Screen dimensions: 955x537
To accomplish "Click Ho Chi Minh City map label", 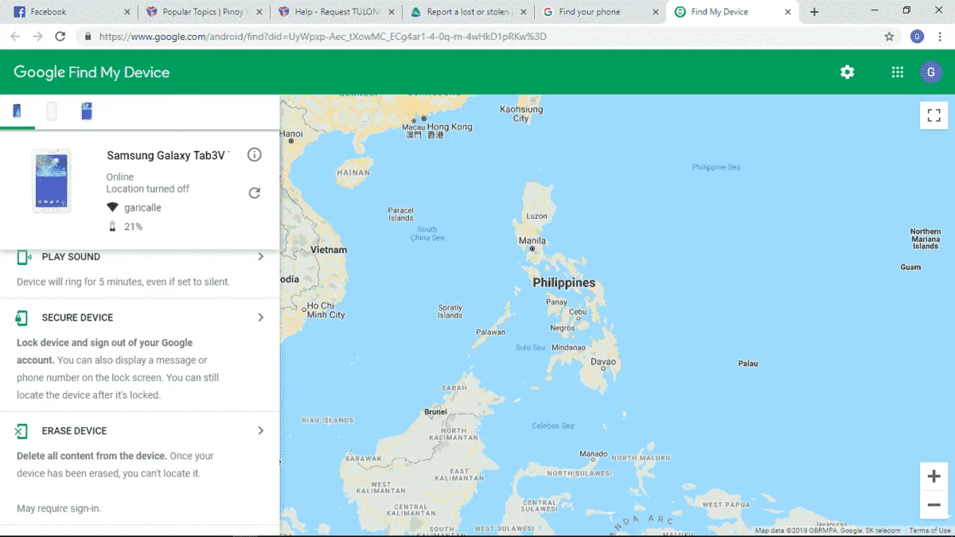I will (325, 310).
